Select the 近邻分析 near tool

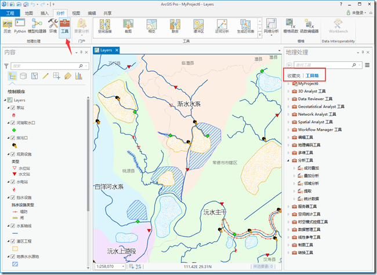pyautogui.click(x=222, y=26)
